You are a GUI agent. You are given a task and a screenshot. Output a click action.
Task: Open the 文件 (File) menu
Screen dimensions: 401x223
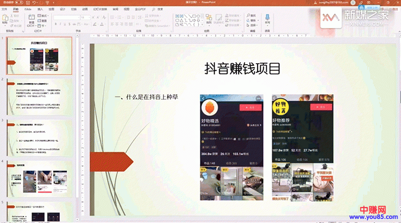pyautogui.click(x=5, y=9)
